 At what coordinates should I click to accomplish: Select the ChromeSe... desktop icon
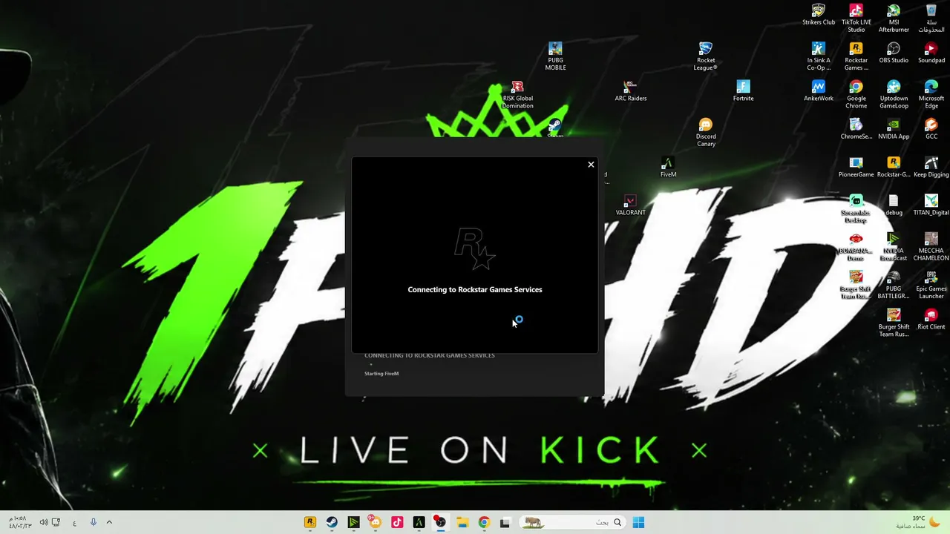click(x=856, y=128)
